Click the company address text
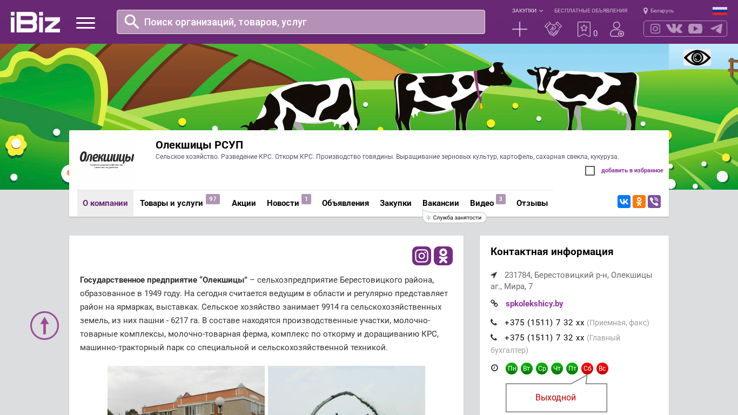Viewport: 738px width, 415px height. [x=571, y=280]
